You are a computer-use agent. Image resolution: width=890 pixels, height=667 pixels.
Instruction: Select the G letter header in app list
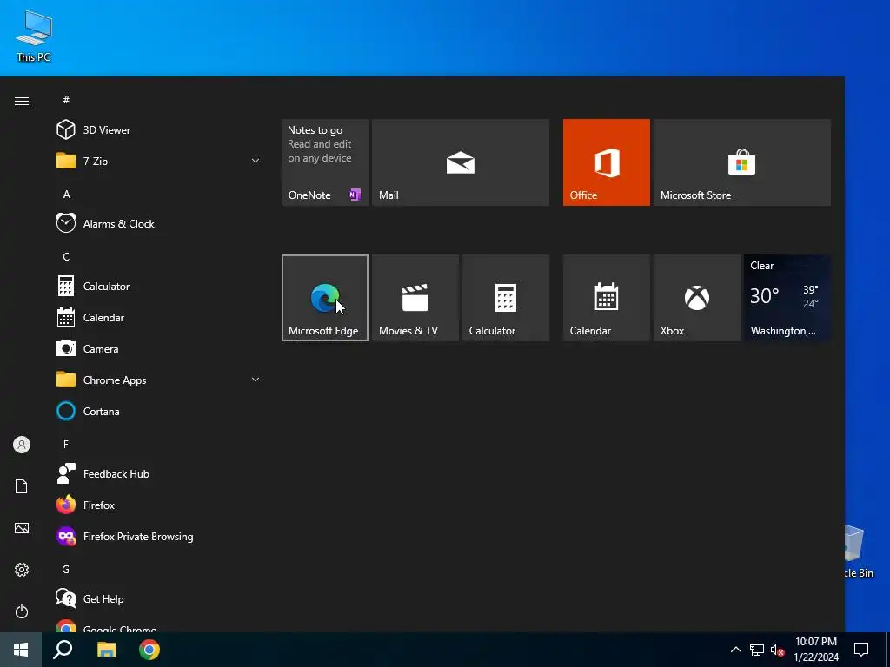[x=66, y=569]
